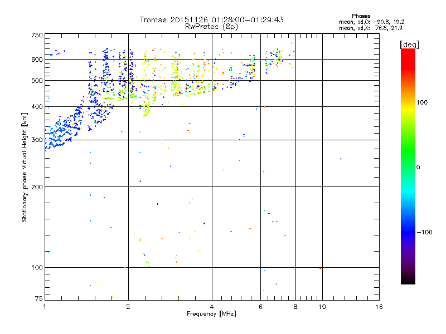Click the red data point near 10 MHz at 100 km
446x334 pixels.
click(x=320, y=268)
